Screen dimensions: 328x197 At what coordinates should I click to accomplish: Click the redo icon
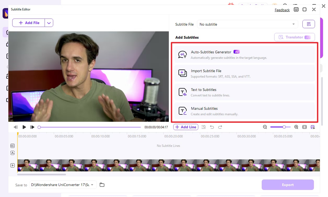pyautogui.click(x=220, y=127)
